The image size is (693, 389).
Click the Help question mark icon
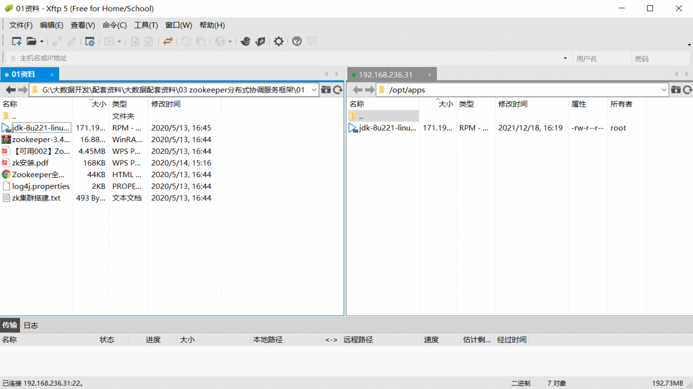pyautogui.click(x=297, y=41)
